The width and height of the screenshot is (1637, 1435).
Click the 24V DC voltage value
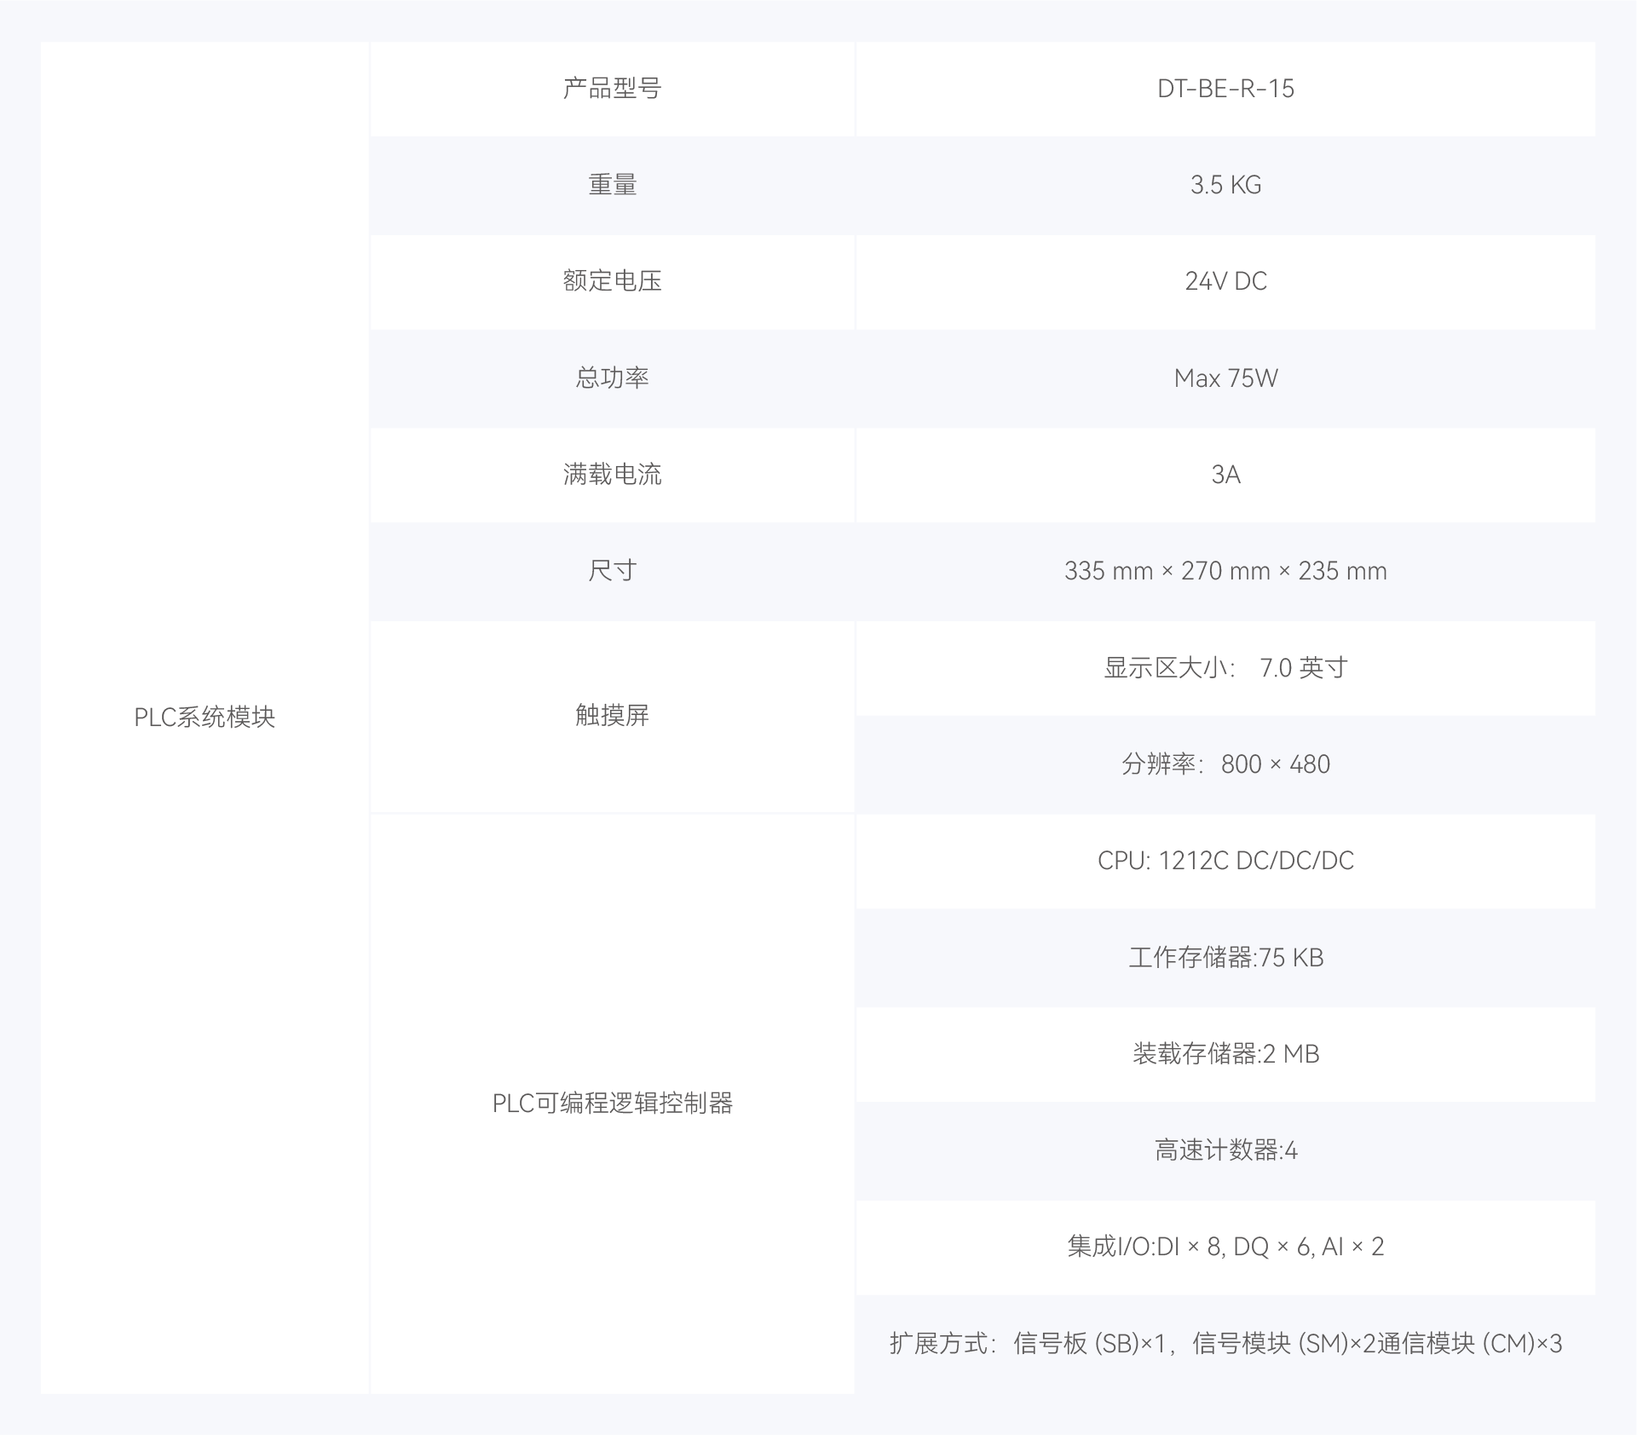click(1225, 281)
